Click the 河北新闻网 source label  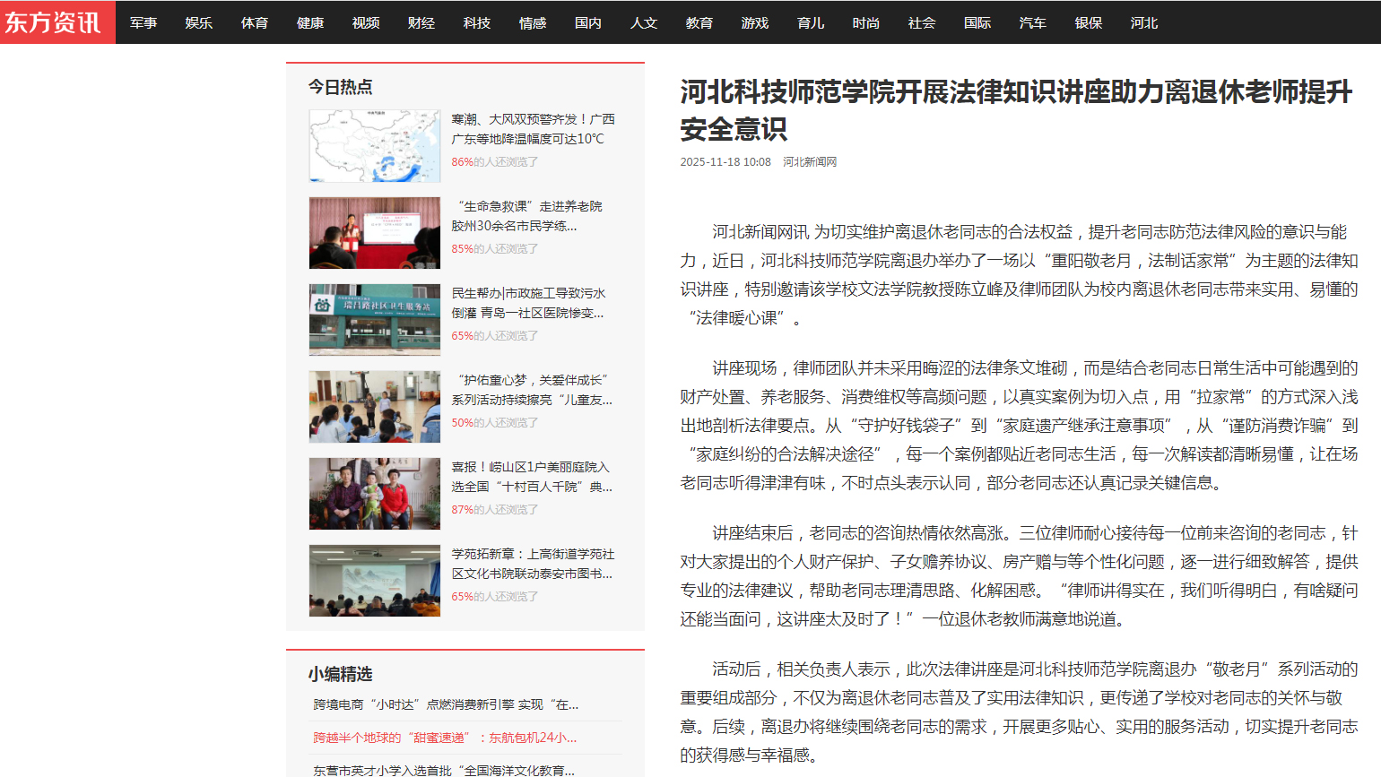point(810,162)
